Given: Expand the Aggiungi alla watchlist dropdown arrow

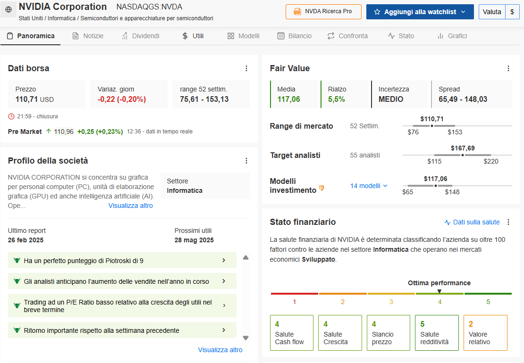Looking at the screenshot, I should (x=463, y=12).
